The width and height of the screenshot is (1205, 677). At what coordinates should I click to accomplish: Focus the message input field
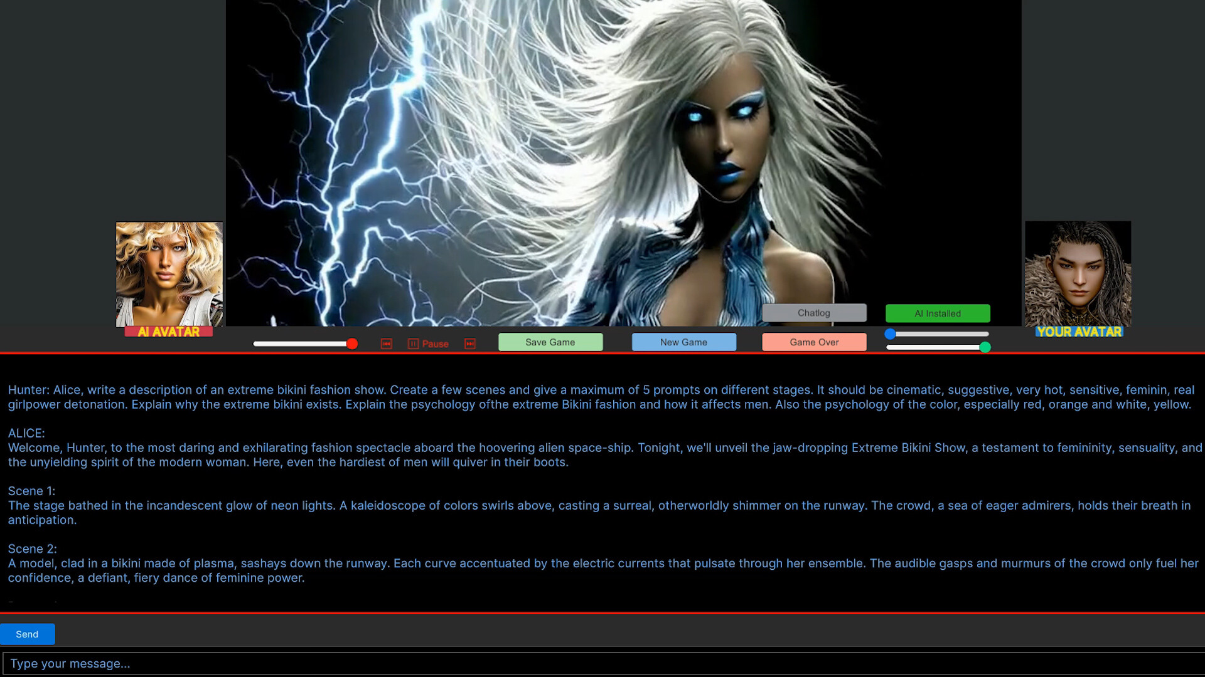(x=604, y=664)
